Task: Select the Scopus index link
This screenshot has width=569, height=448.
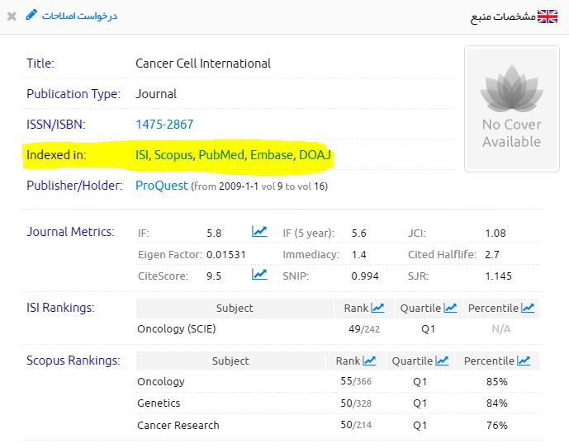Action: tap(173, 154)
